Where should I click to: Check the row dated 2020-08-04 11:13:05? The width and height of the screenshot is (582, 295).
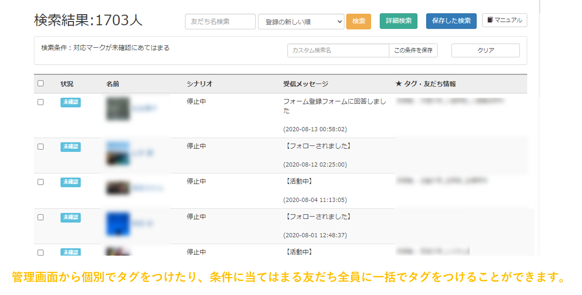tap(41, 182)
